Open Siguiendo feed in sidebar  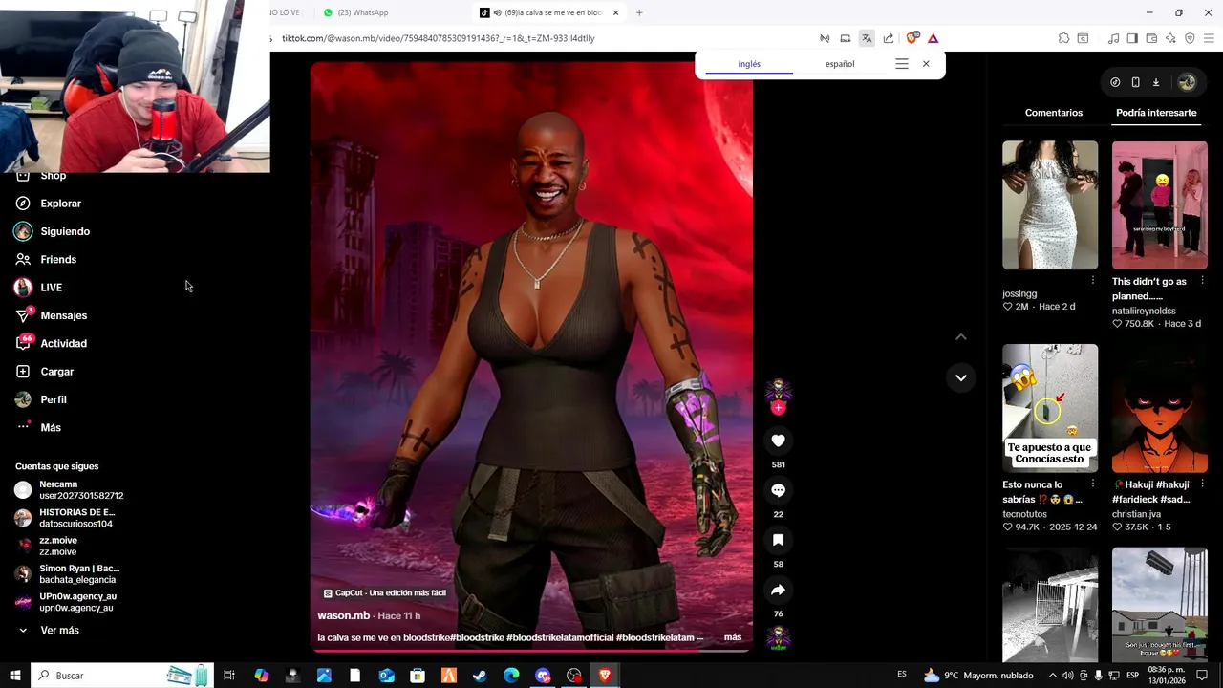pyautogui.click(x=65, y=231)
